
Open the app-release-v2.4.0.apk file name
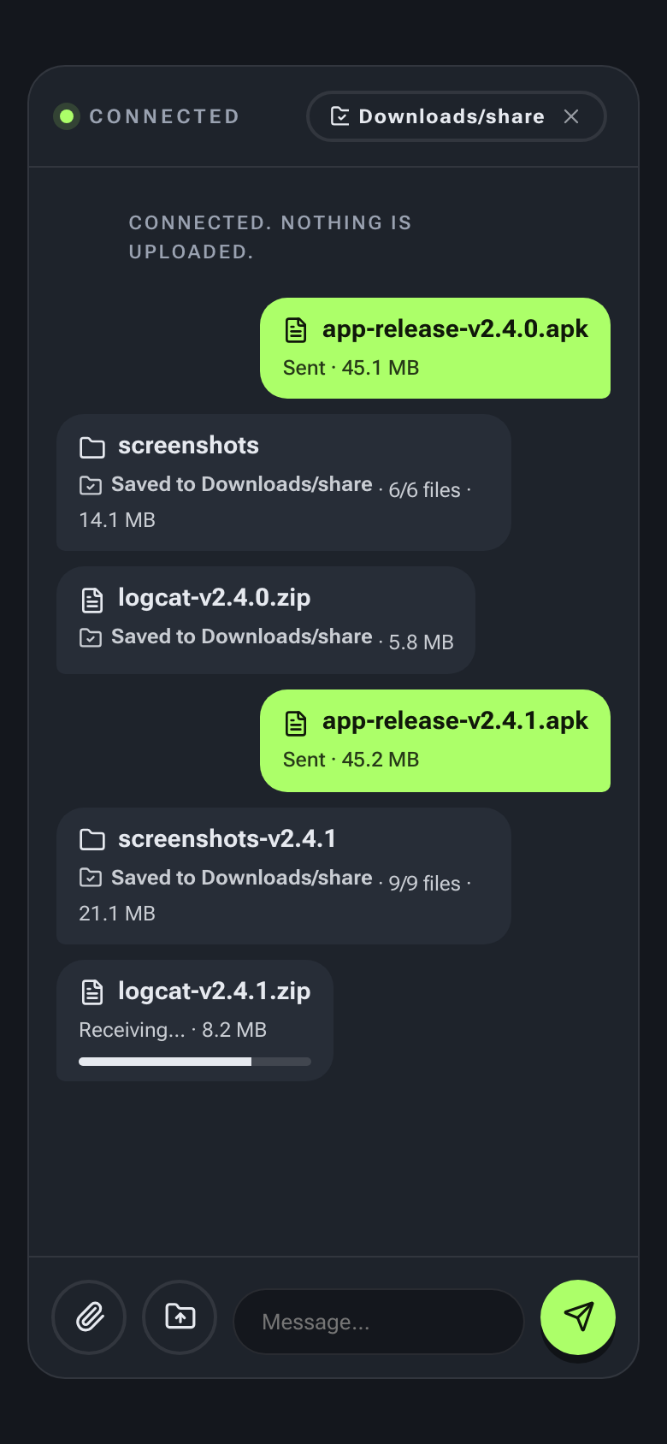coord(455,329)
